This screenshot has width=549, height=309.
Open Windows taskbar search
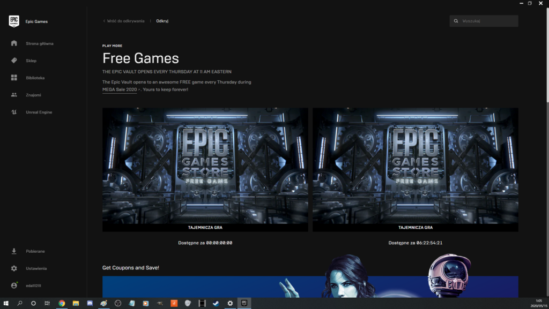point(20,304)
